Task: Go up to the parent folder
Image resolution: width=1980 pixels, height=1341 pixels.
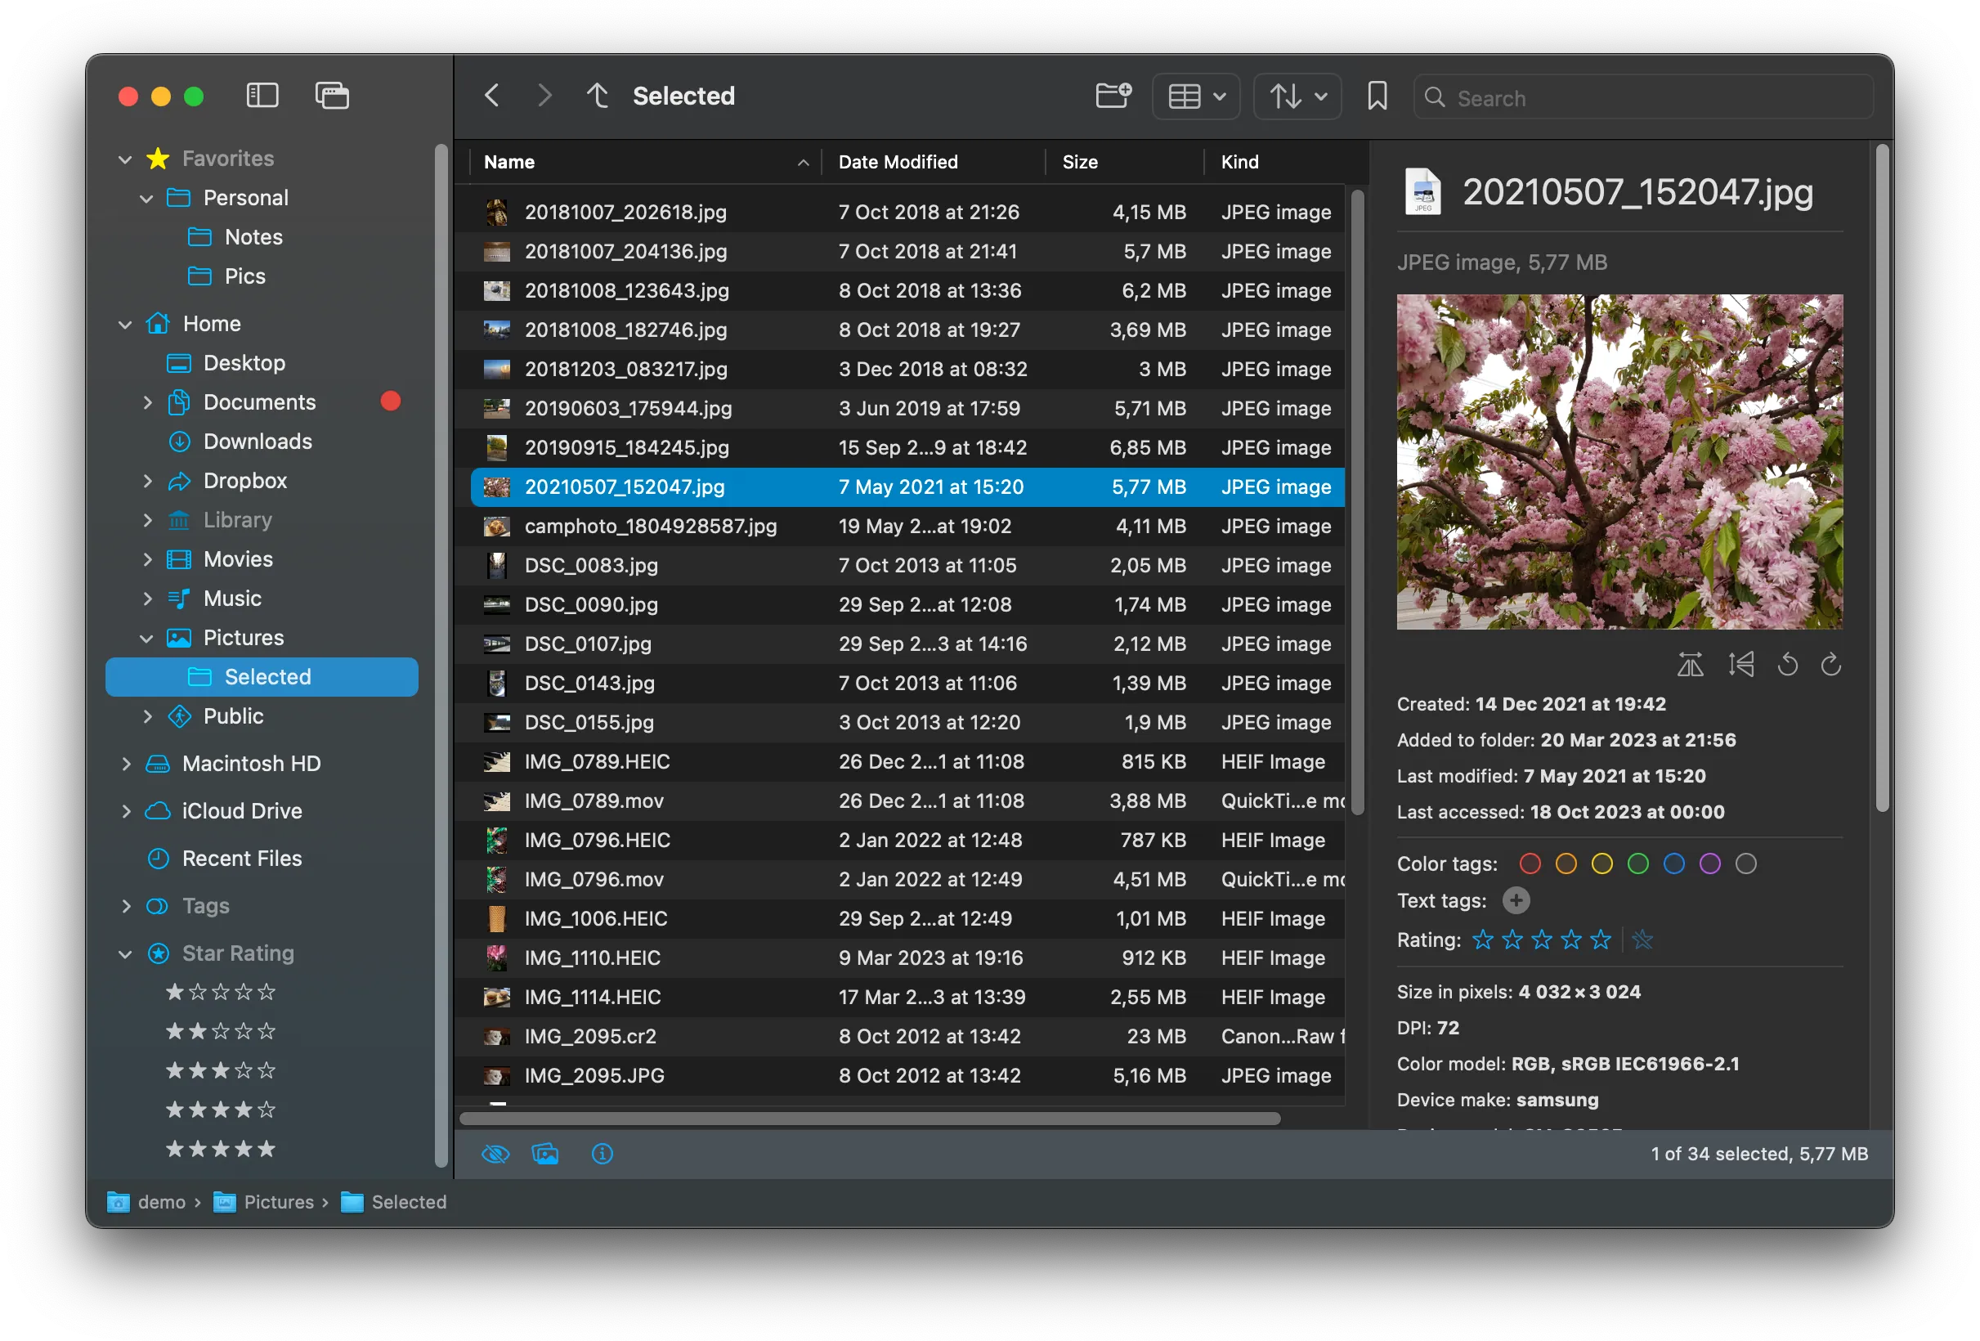Action: 598,96
